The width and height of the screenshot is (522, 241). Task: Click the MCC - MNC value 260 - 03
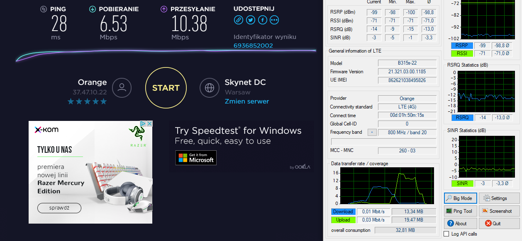[407, 151]
